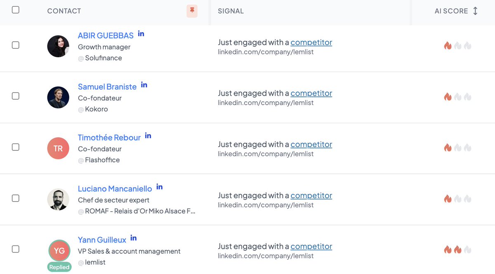Click competitor link in Abir Guebbas row
This screenshot has width=495, height=274.
(x=311, y=42)
